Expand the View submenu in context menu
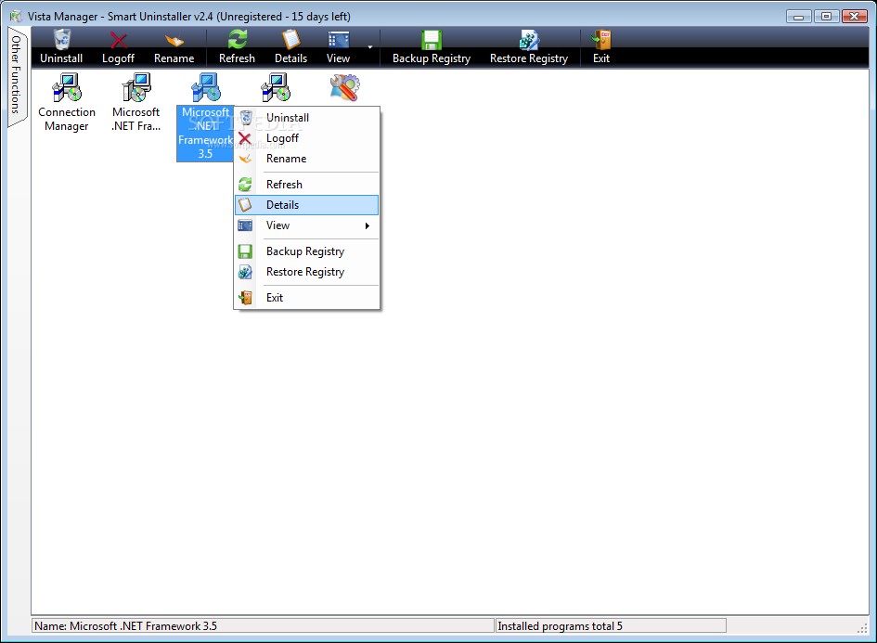Image resolution: width=877 pixels, height=643 pixels. coord(306,225)
